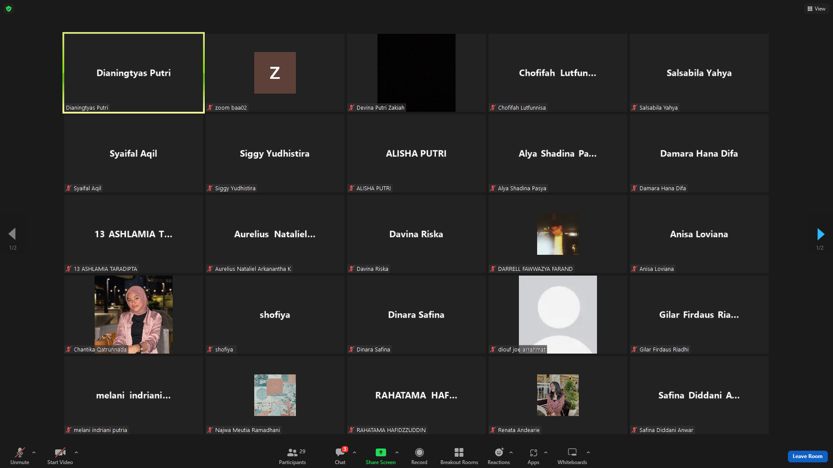Click diouf joe arrahmat's default avatar
Screen dimensions: 833x468
(x=558, y=315)
